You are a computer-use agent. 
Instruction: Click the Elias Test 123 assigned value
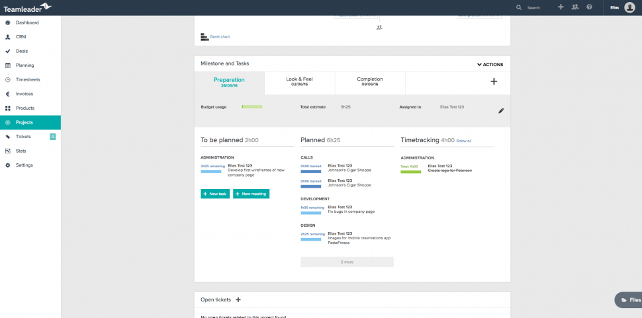452,107
